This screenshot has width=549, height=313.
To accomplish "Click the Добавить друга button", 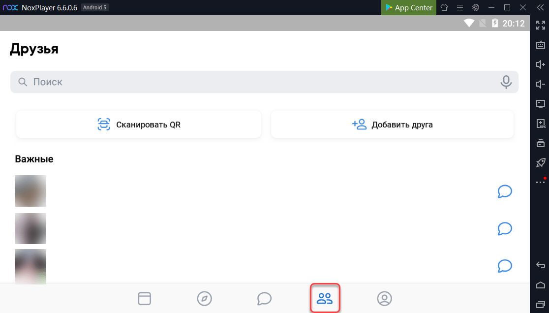I will (392, 125).
